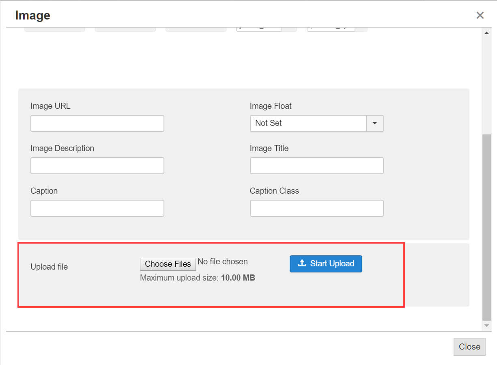
Task: Click the 'Image Title' label
Action: point(269,148)
